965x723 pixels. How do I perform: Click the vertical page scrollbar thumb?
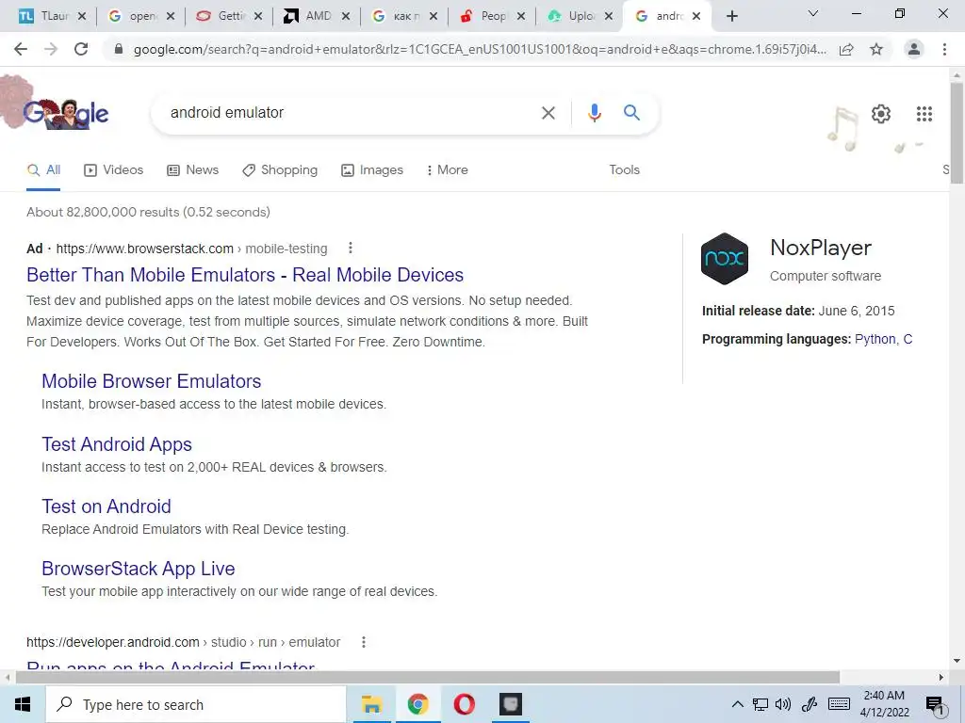pos(957,132)
